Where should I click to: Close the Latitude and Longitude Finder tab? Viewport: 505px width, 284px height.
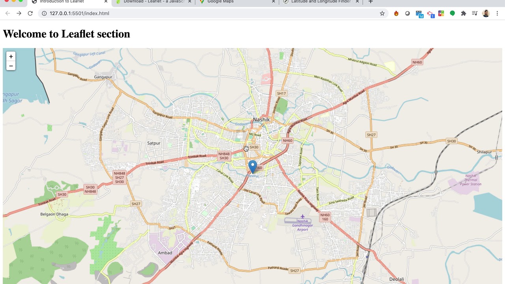(357, 2)
